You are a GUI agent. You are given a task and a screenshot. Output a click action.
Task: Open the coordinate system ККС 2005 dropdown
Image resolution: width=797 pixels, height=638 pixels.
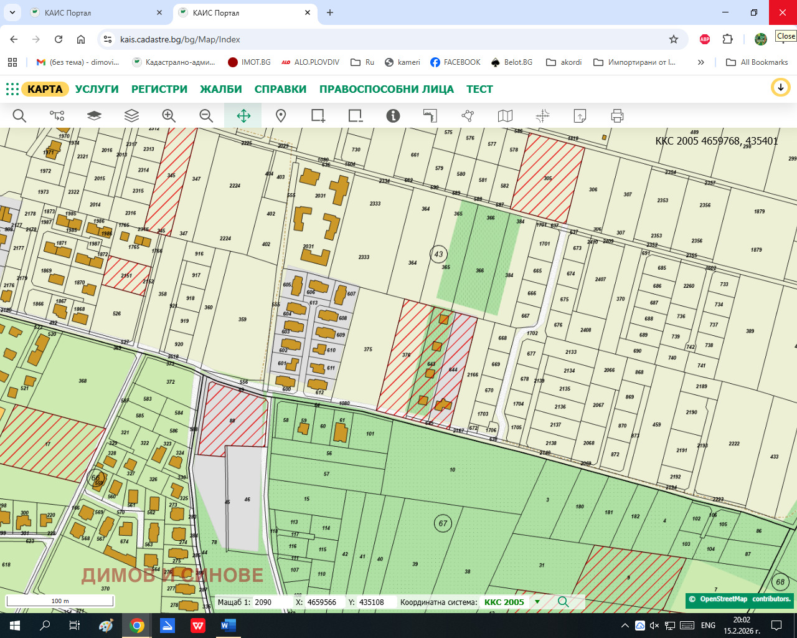coord(537,602)
